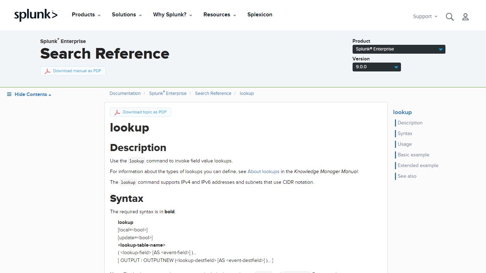The height and width of the screenshot is (273, 486).
Task: Go to Splexicon
Action: tap(260, 15)
